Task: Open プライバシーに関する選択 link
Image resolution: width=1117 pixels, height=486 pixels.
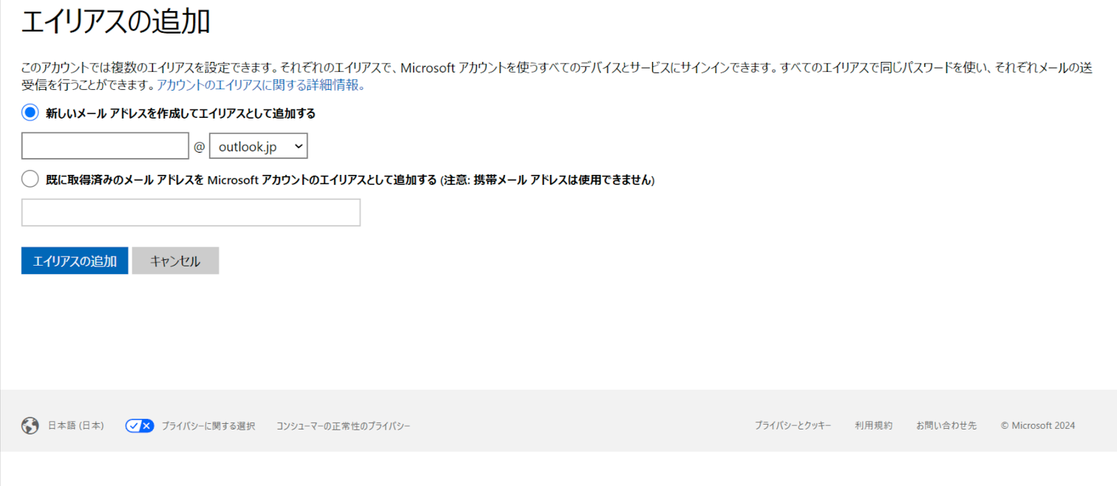Action: point(209,425)
